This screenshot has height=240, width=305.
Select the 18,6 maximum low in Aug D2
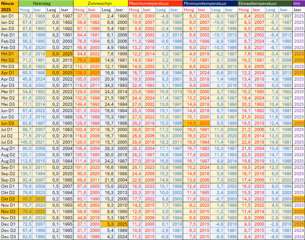point(162,155)
